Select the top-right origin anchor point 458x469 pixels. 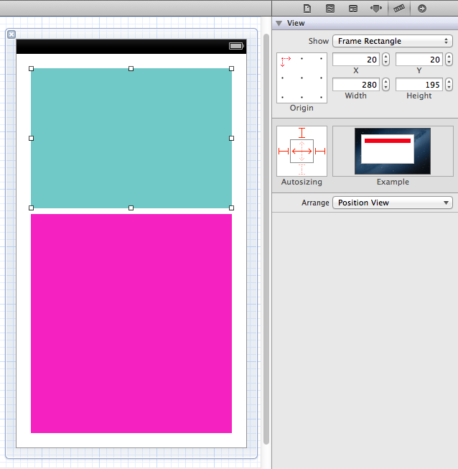[321, 59]
